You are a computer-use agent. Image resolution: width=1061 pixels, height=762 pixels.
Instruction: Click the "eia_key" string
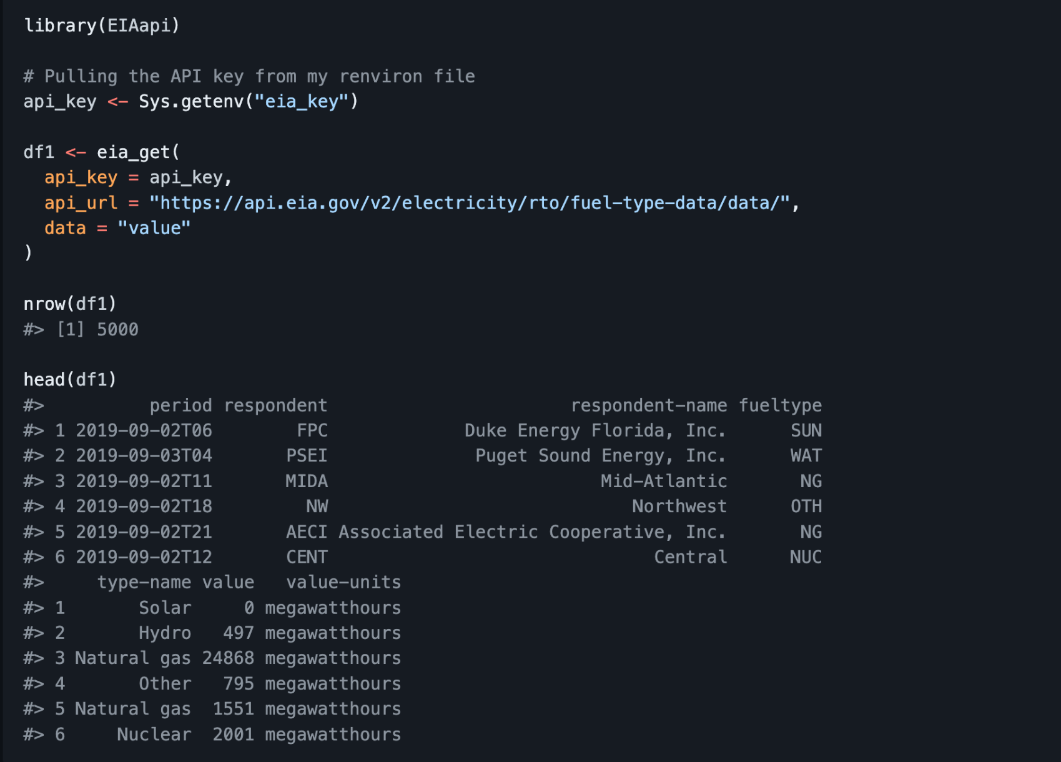302,101
